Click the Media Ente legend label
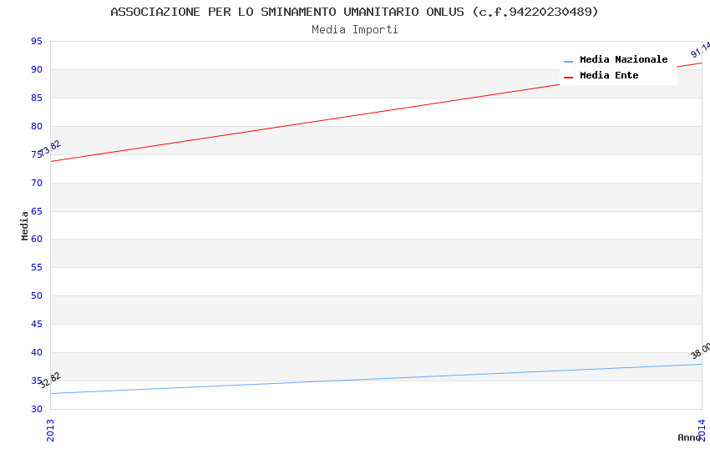 pos(609,75)
